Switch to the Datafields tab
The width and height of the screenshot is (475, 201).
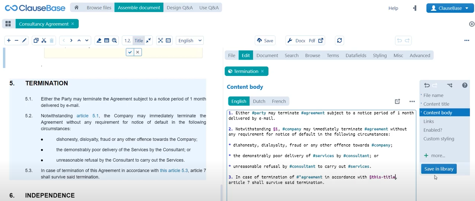click(356, 55)
